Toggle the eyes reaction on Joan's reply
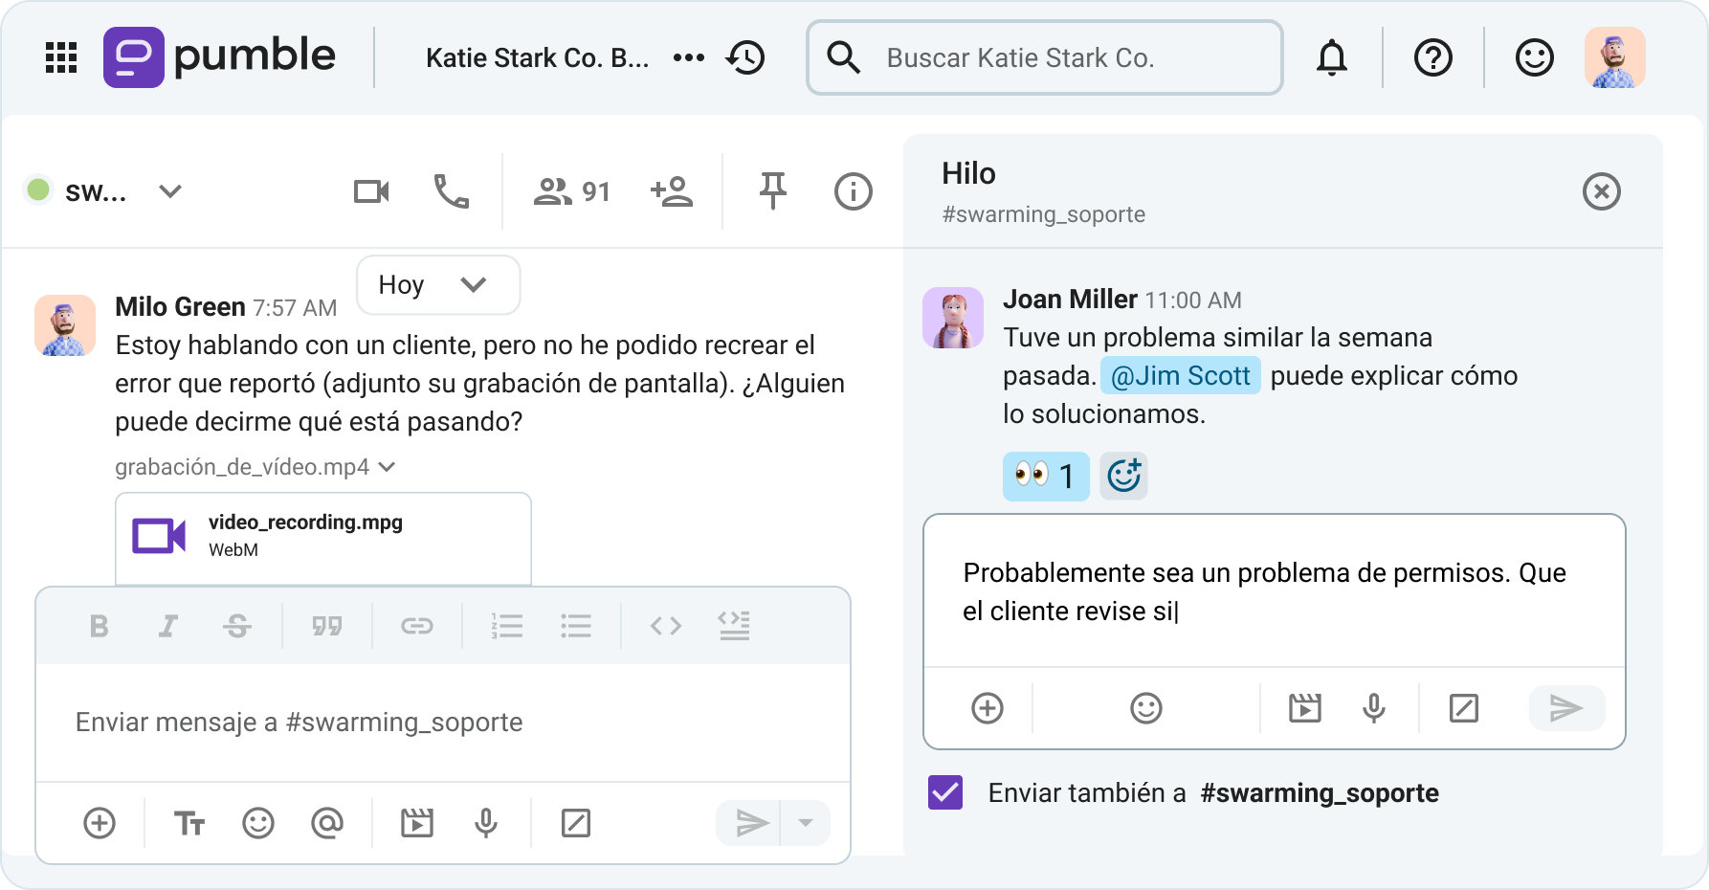 [x=1046, y=476]
